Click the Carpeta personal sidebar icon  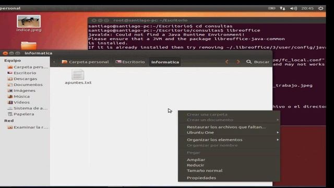pos(10,67)
